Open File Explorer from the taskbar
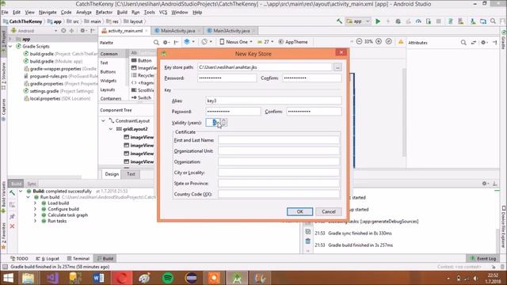 [x=29, y=278]
